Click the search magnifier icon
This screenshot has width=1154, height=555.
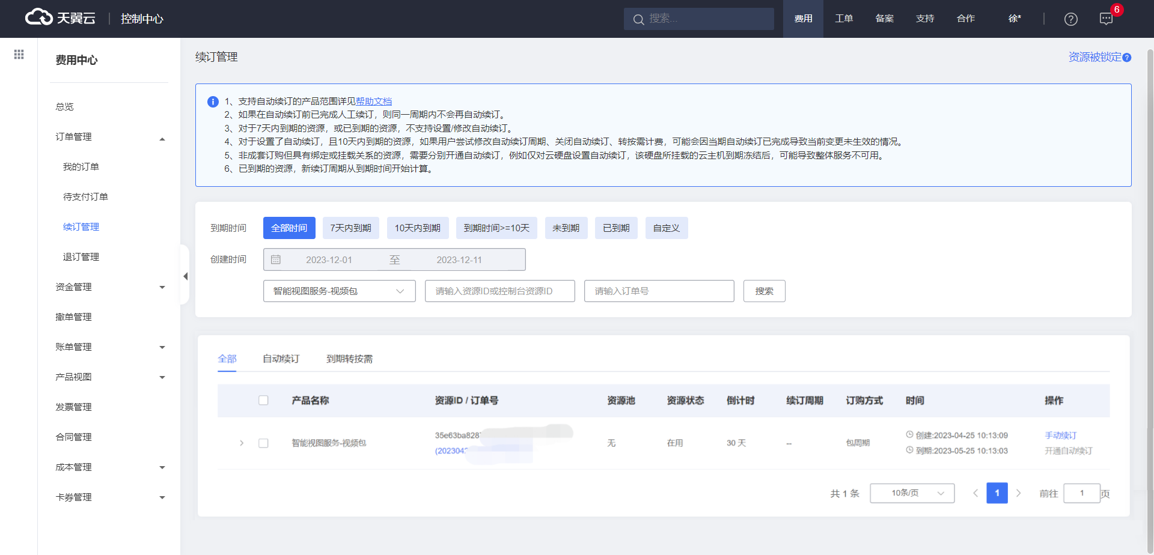[x=638, y=19]
